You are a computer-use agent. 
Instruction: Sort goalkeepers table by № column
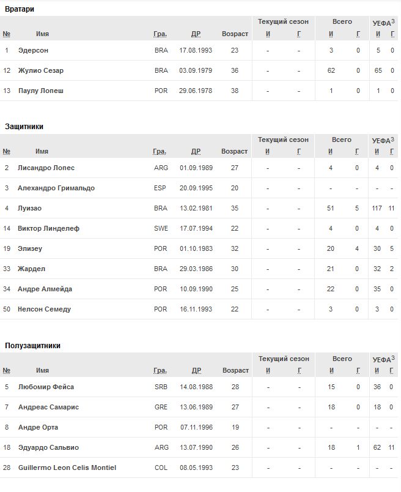pos(7,34)
